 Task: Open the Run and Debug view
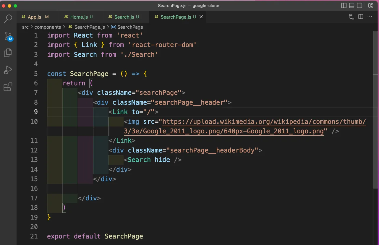point(8,70)
